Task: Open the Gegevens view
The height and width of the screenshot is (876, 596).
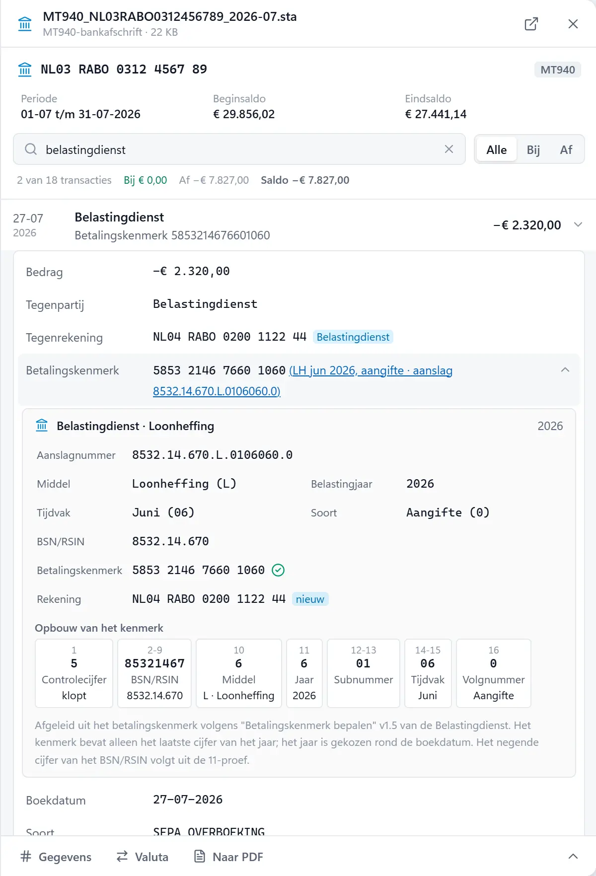Action: click(56, 857)
